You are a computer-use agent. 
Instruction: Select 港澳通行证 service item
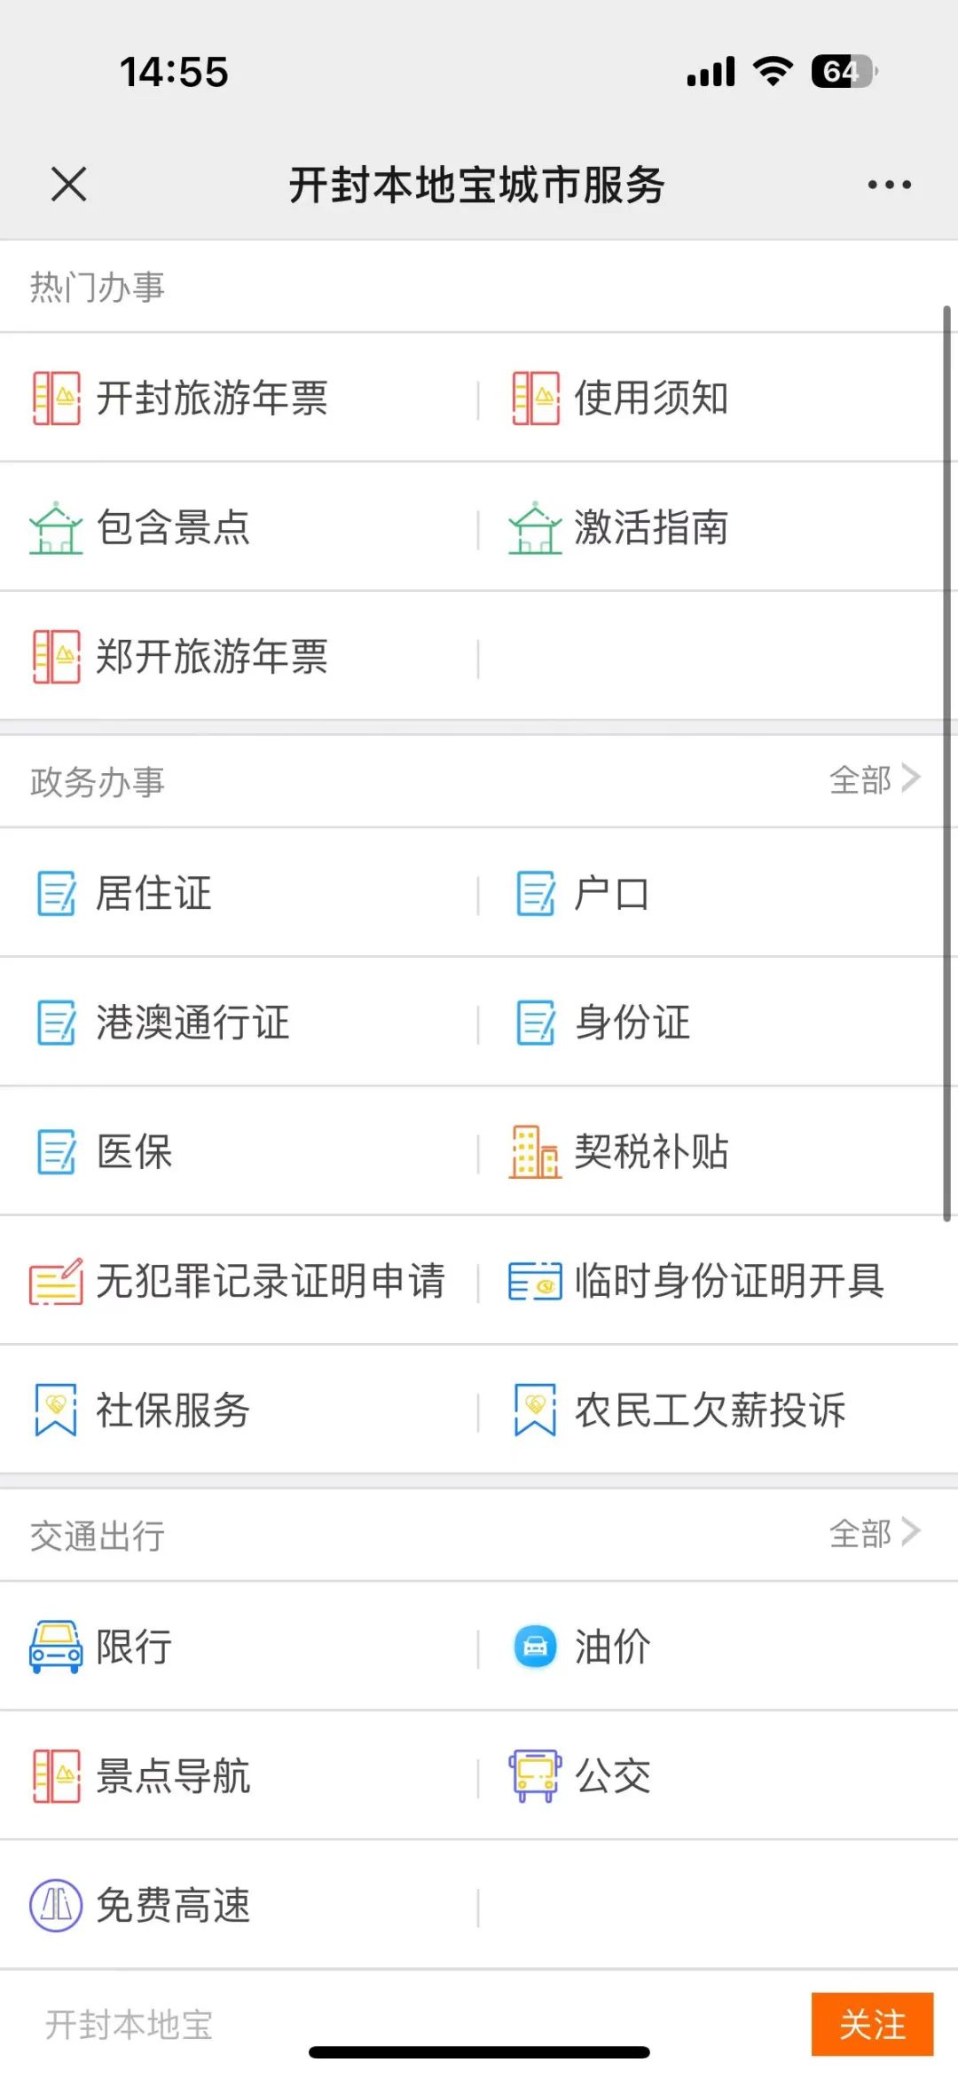(239, 1022)
